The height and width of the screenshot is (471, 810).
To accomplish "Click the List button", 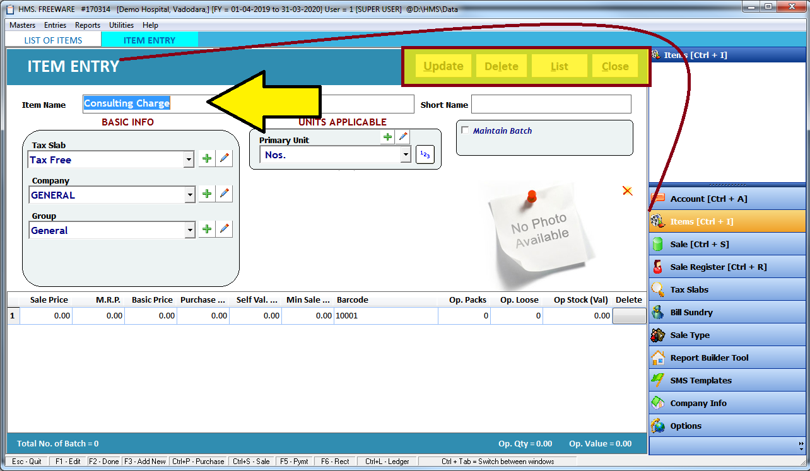I will (x=559, y=66).
